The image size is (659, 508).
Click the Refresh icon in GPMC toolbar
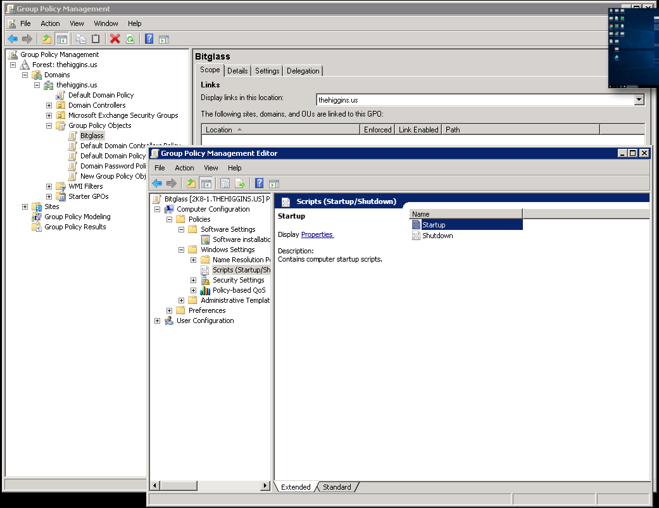pyautogui.click(x=130, y=38)
